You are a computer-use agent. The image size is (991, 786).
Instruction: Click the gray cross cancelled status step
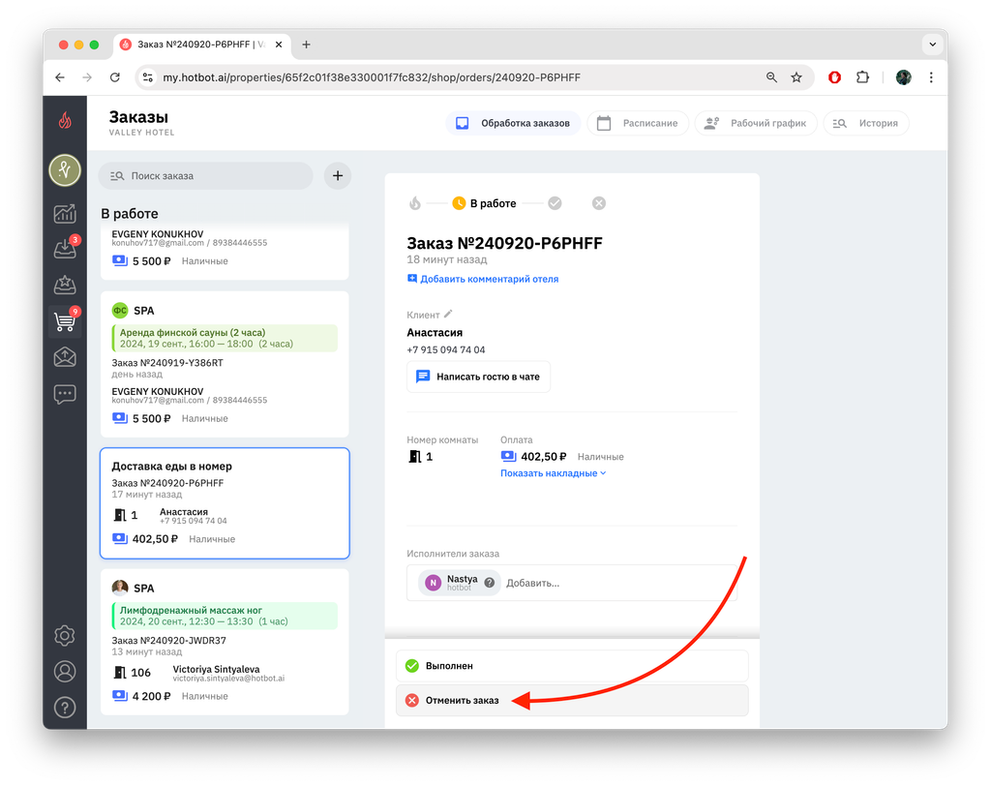pyautogui.click(x=599, y=203)
